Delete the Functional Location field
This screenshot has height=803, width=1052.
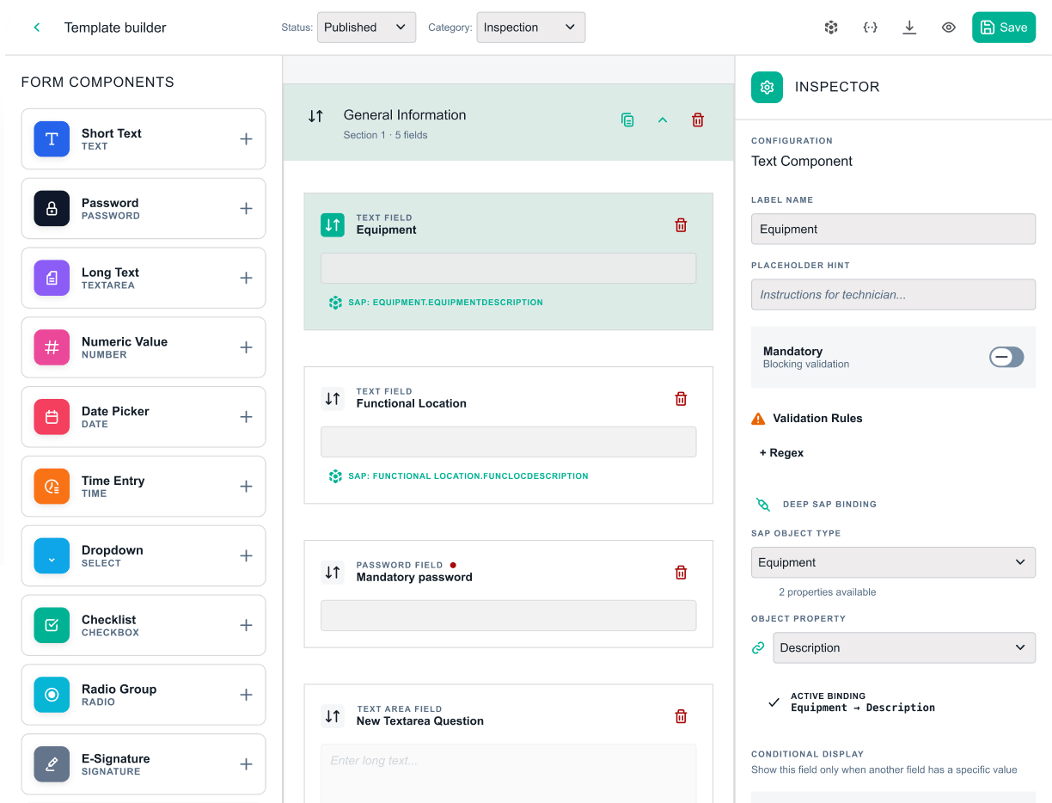[x=681, y=399]
